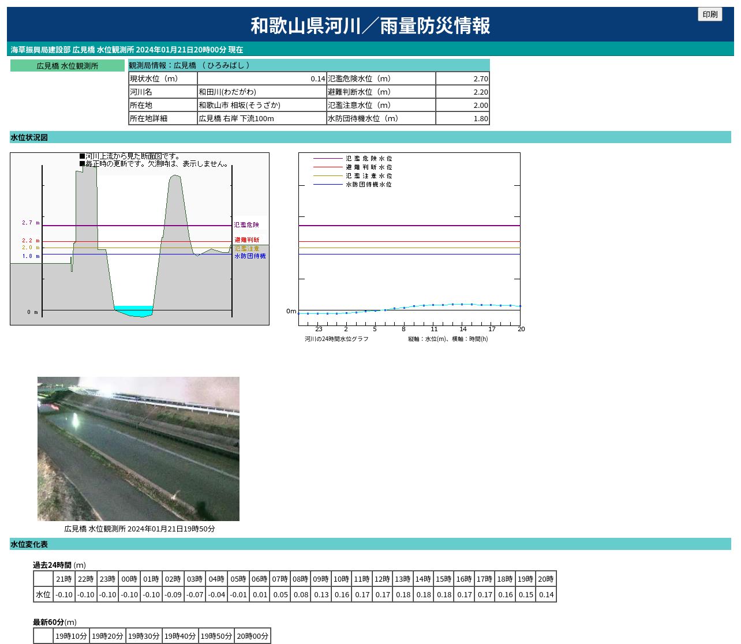741x644 pixels.
Task: Click the 避難判断水位 red legend line
Action: pyautogui.click(x=328, y=167)
